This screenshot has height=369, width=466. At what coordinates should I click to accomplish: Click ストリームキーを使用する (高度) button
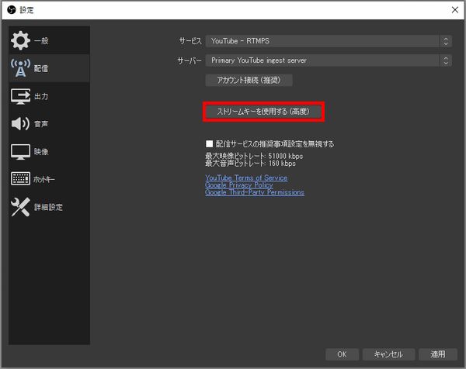(263, 112)
